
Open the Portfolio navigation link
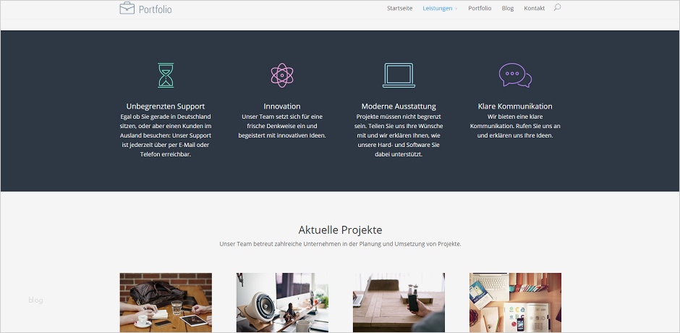(x=480, y=8)
